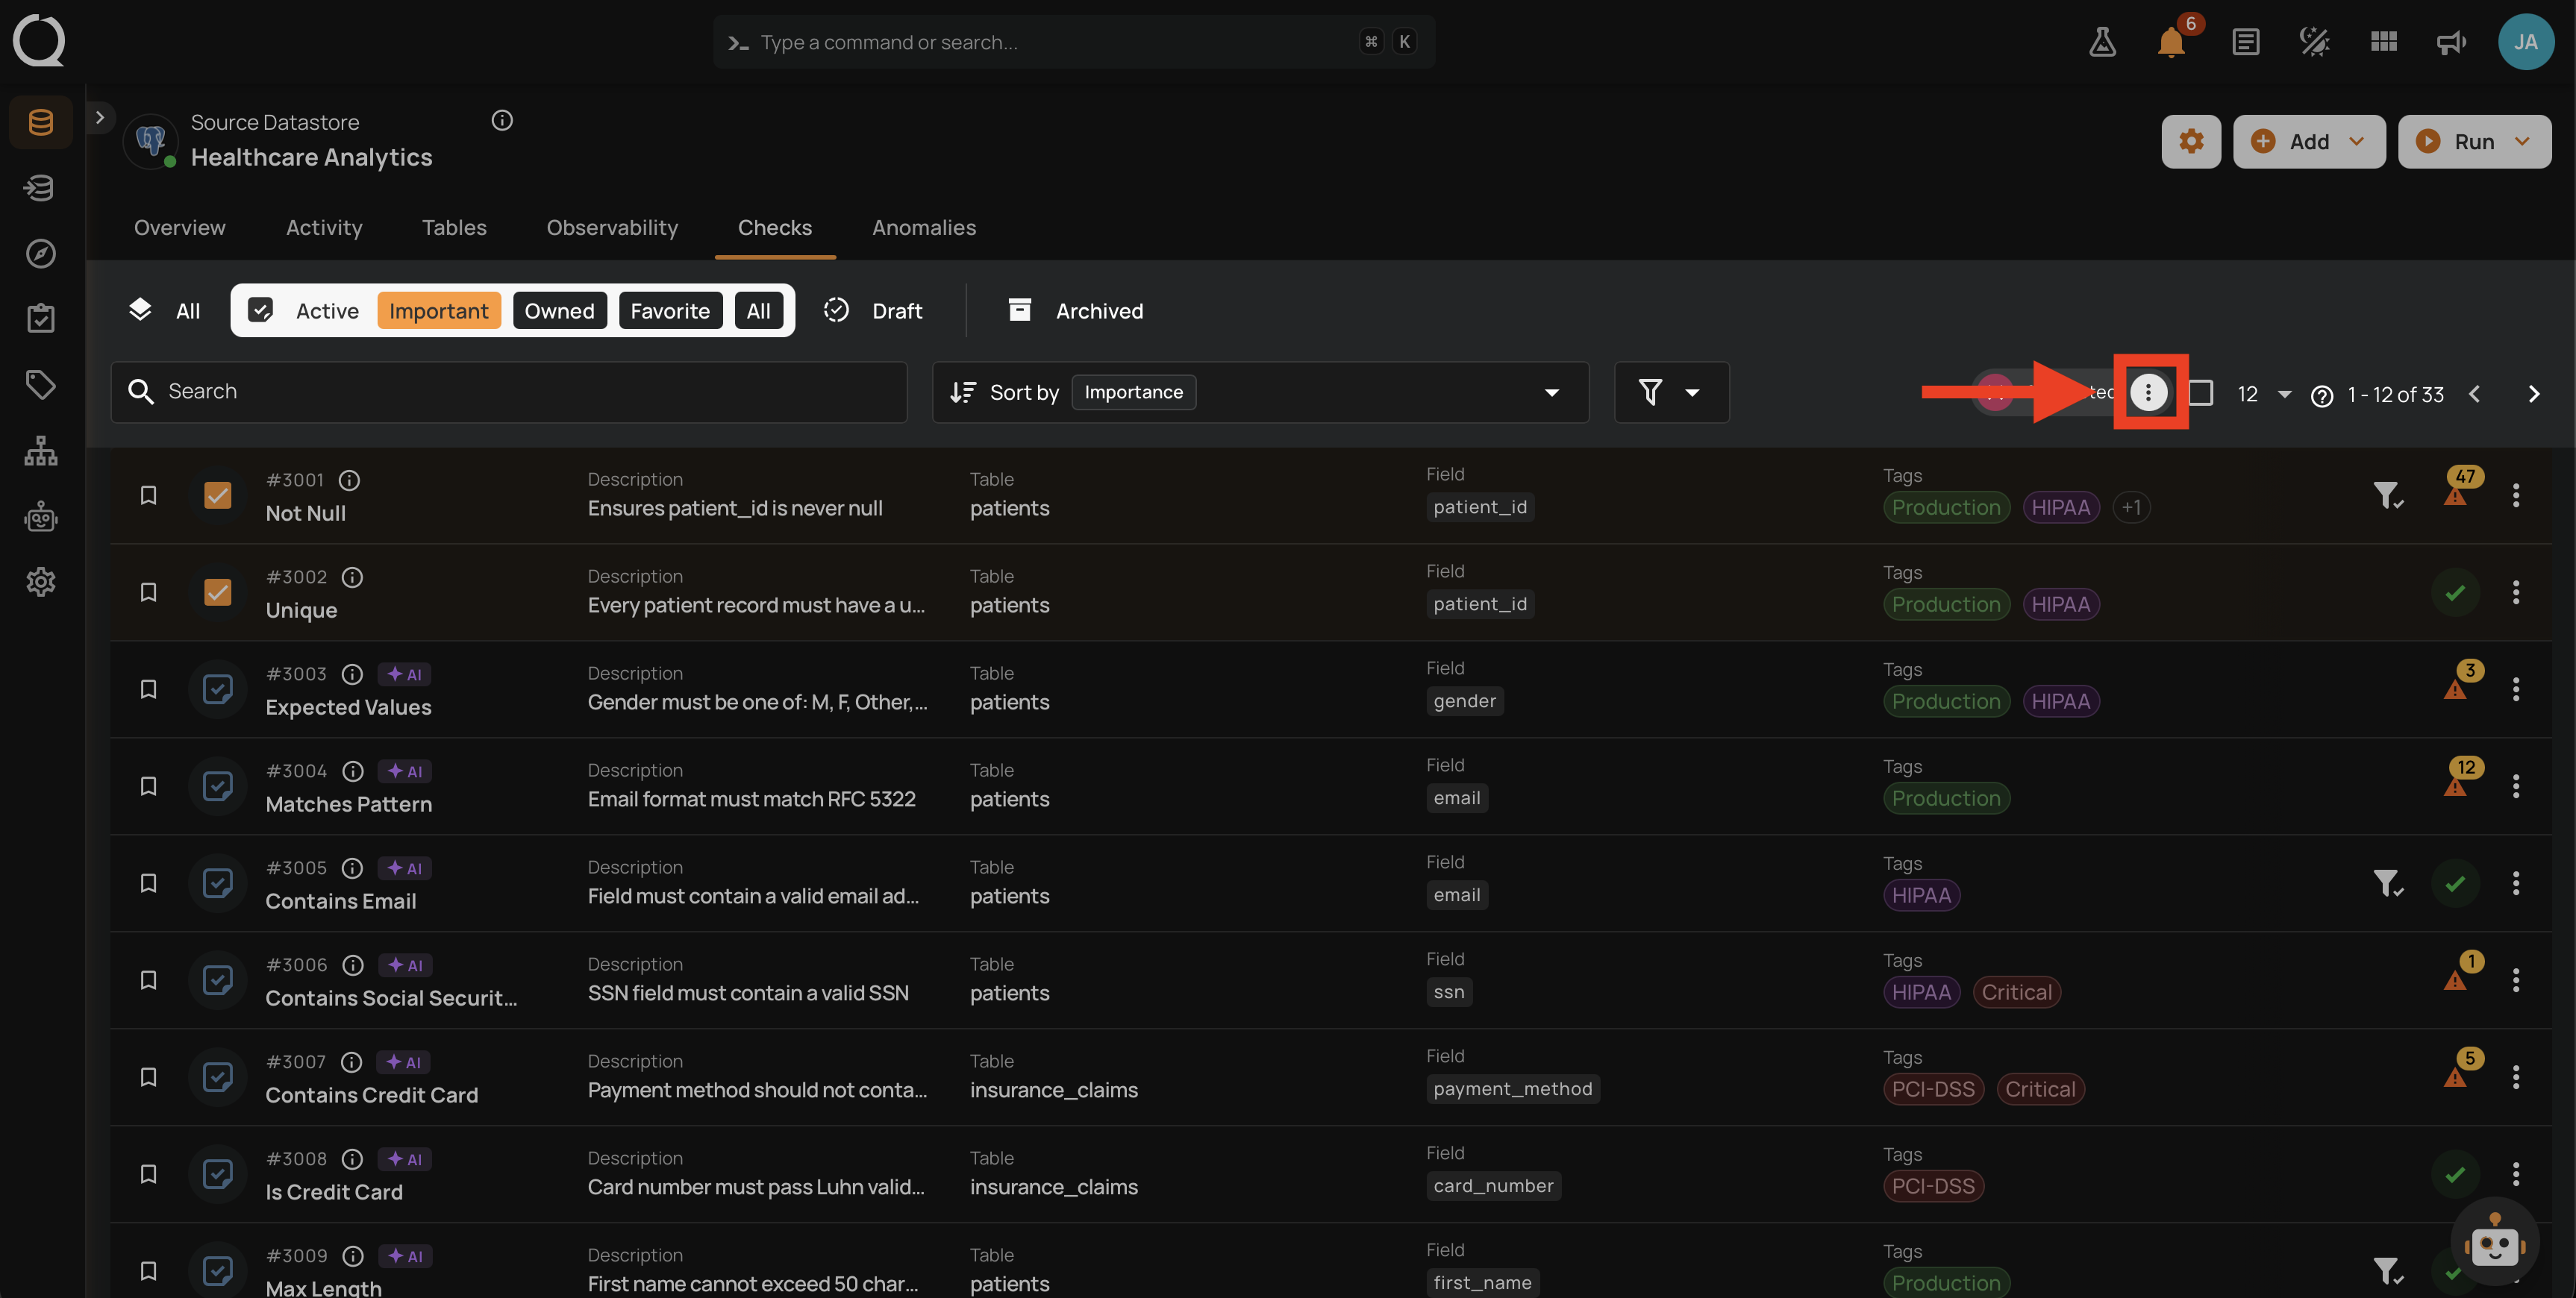This screenshot has width=2576, height=1298.
Task: Focus the checks Search field
Action: pos(509,392)
